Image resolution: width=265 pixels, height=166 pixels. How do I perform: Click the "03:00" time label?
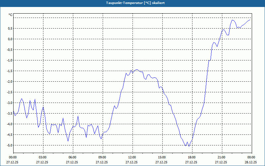click(43, 157)
